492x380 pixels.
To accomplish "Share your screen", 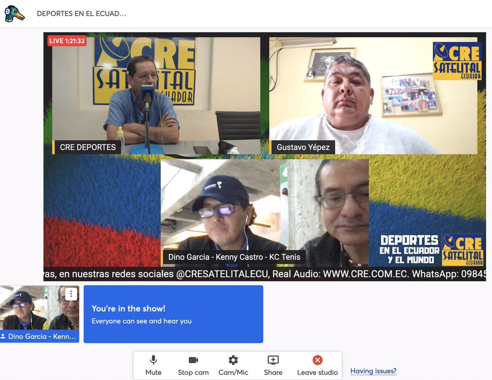I will (273, 366).
